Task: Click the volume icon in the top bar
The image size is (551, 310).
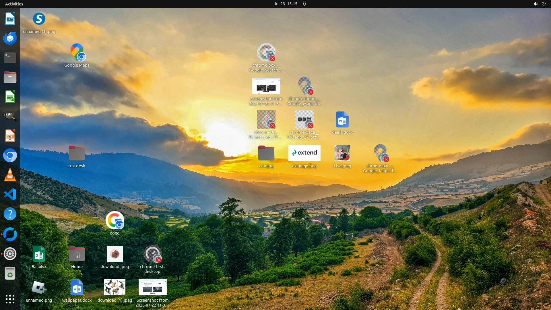Action: (535, 4)
